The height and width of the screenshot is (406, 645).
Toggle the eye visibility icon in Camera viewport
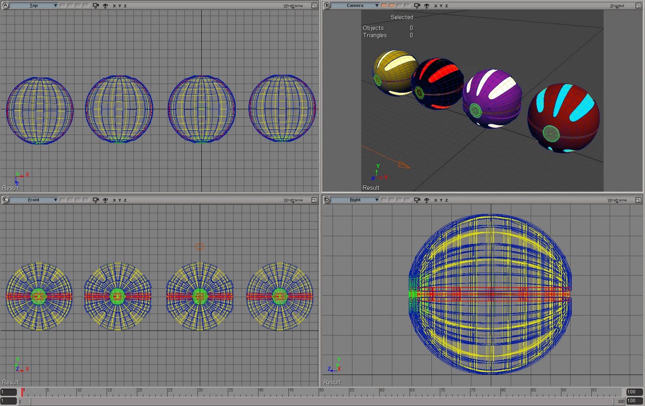point(427,6)
